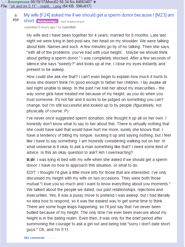The width and height of the screenshot is (185, 247).
Task: Tick the post selection checkbox beside Anonymous
Action: [x=4, y=2]
